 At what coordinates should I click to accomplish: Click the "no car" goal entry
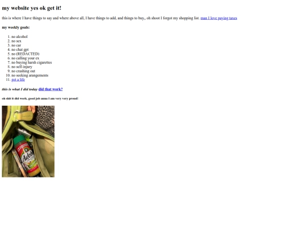16,45
